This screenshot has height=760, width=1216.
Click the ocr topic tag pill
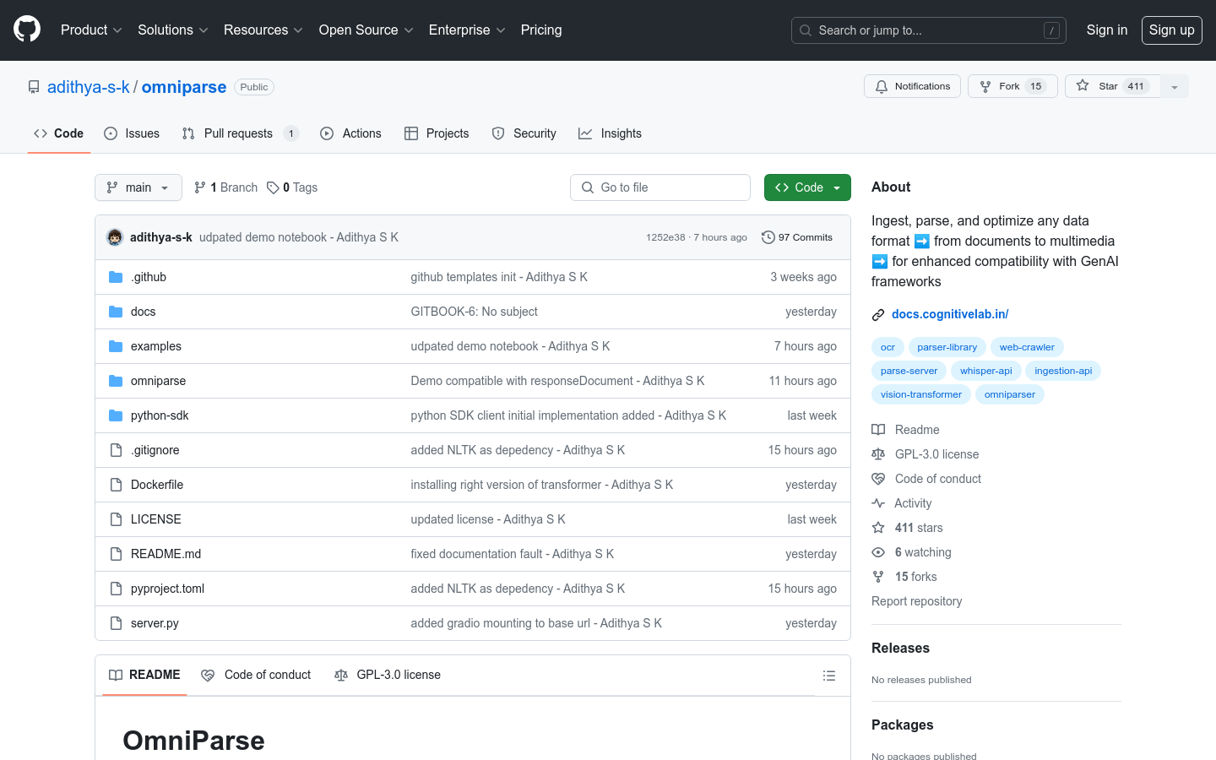[x=888, y=346]
